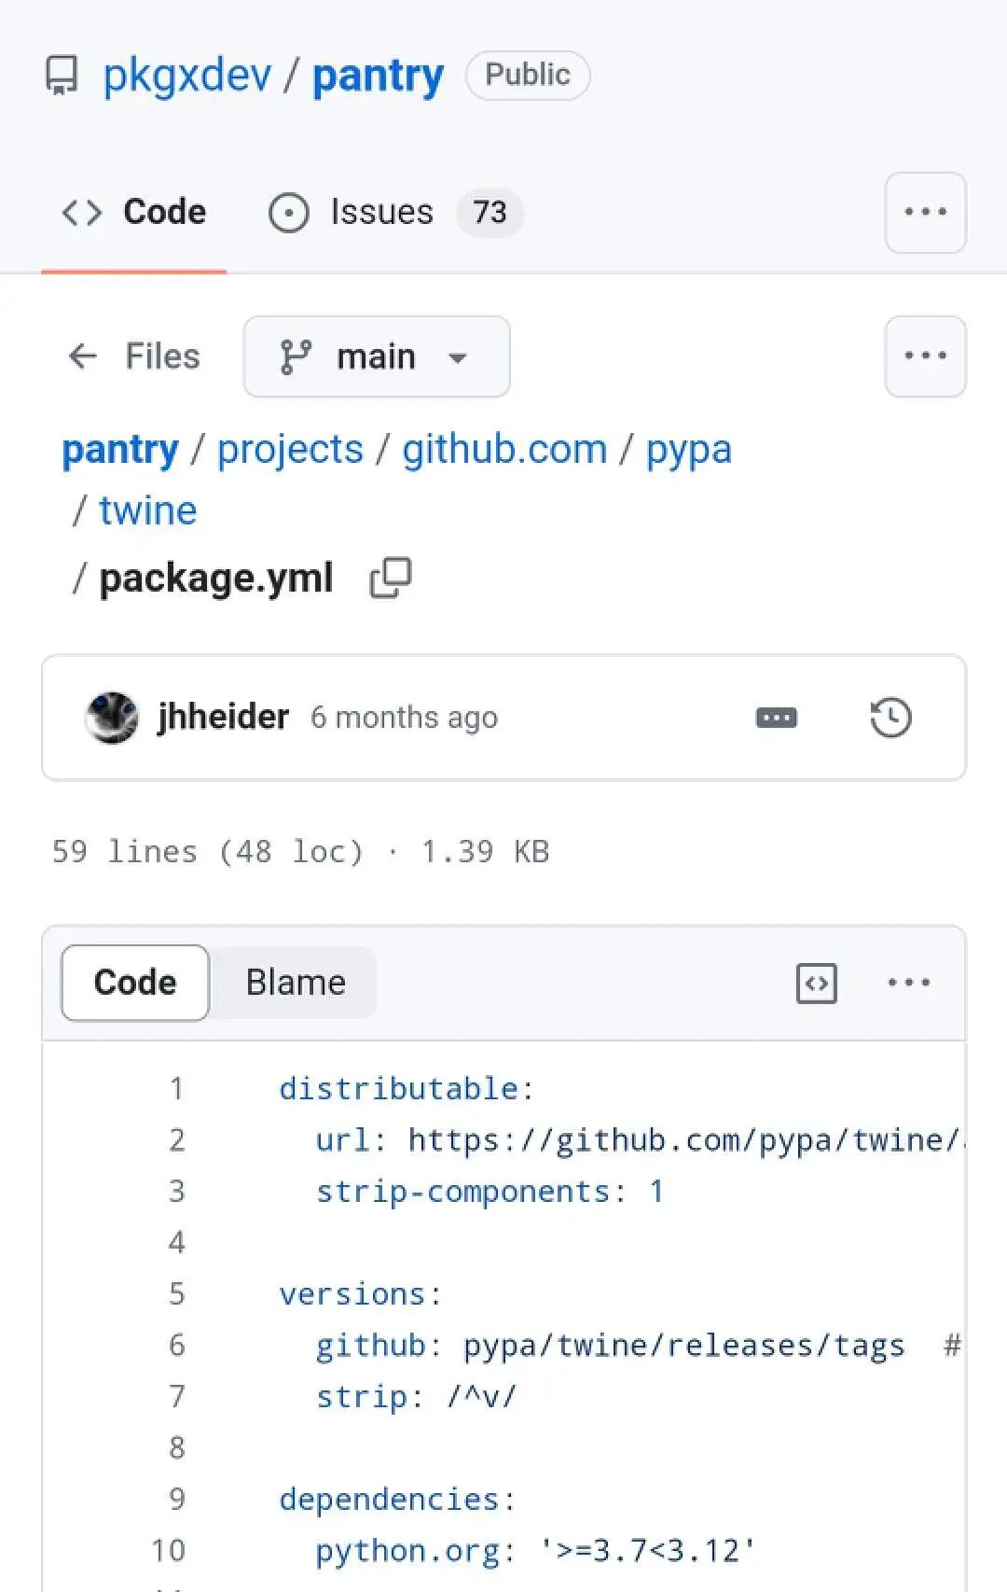Copy the package.yml file path
The image size is (1007, 1592).
(391, 578)
